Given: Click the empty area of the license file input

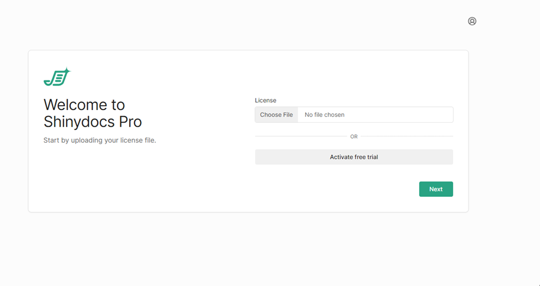Looking at the screenshot, I should (399, 115).
